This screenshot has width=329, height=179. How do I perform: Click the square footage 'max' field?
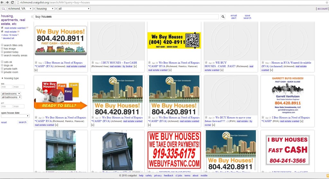coord(19,106)
